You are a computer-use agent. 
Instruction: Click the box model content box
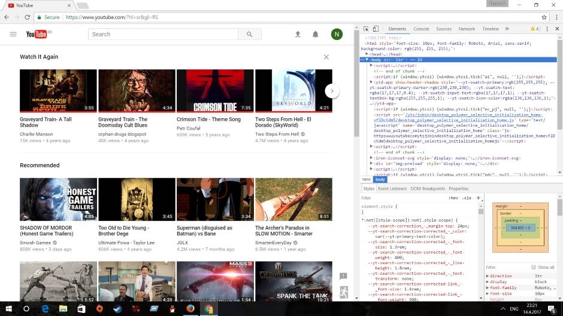[x=520, y=228]
